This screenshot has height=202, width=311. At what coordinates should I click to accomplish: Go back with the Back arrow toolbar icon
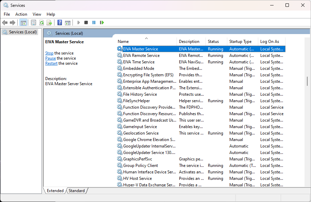pyautogui.click(x=5, y=22)
